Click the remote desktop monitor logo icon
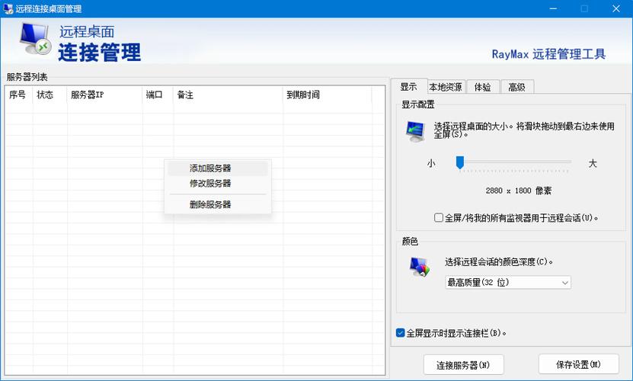The height and width of the screenshot is (381, 633). click(35, 39)
